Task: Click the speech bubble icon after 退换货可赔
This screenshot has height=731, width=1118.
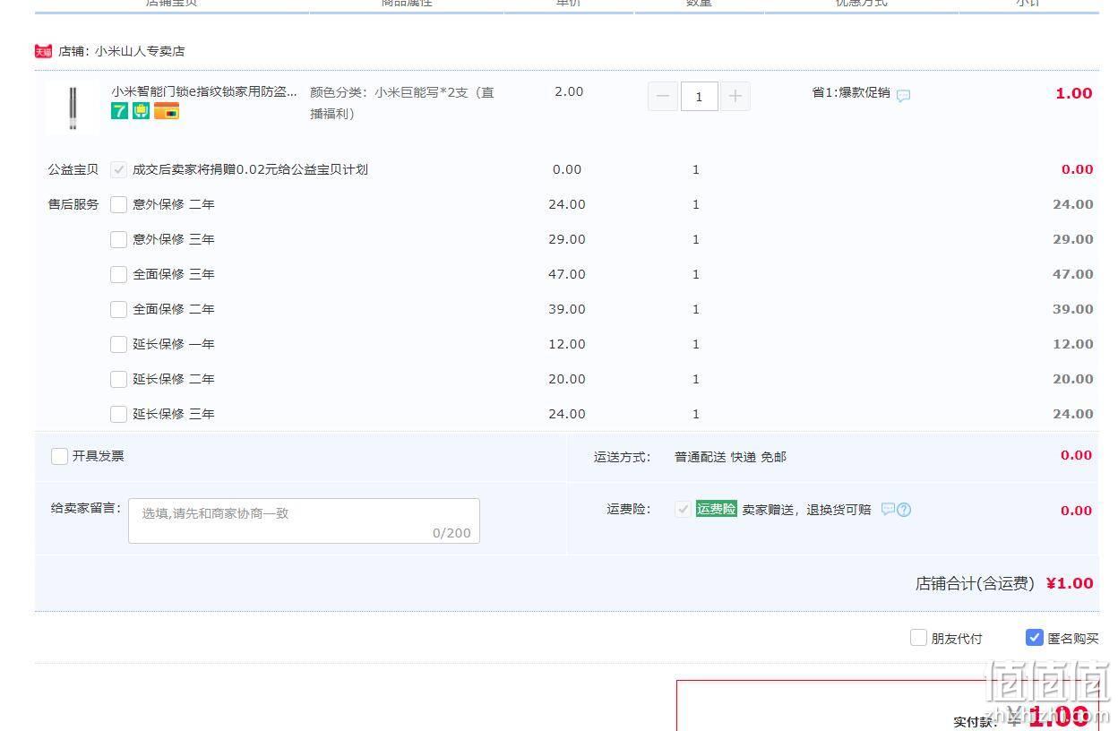Action: (888, 509)
